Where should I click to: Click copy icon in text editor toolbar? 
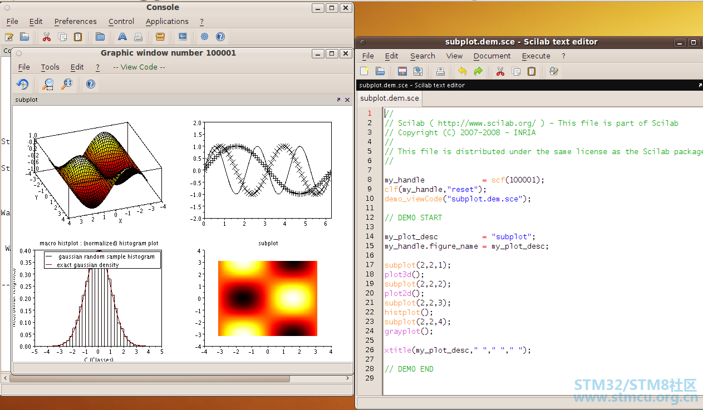click(x=516, y=71)
